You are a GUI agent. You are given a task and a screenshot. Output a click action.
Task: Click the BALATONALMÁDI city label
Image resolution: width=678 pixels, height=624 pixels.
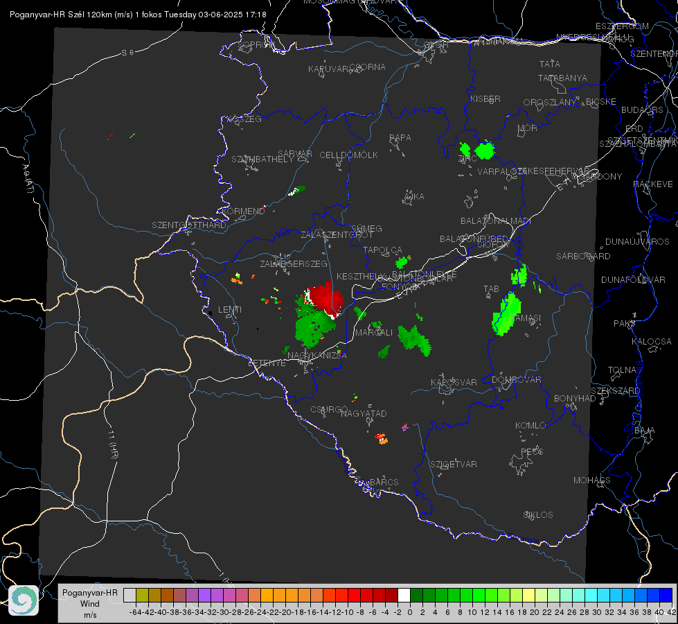click(x=496, y=221)
